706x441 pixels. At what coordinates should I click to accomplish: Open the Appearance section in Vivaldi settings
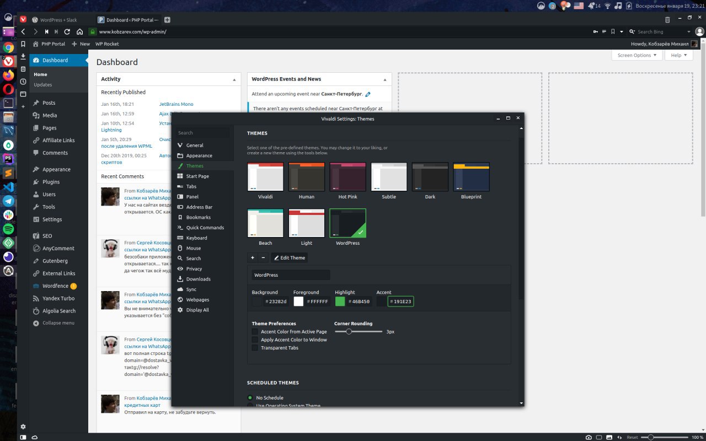coord(199,155)
